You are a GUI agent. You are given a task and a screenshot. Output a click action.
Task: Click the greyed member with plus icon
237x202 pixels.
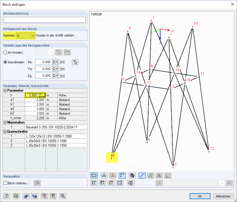[150, 175]
